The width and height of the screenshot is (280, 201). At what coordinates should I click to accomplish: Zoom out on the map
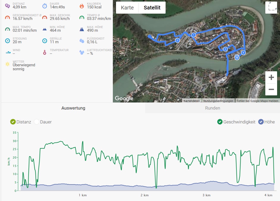coord(271,89)
